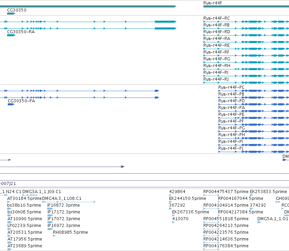The image size is (289, 251).
Task: Click the 367292 feature label
Action: pos(177,205)
